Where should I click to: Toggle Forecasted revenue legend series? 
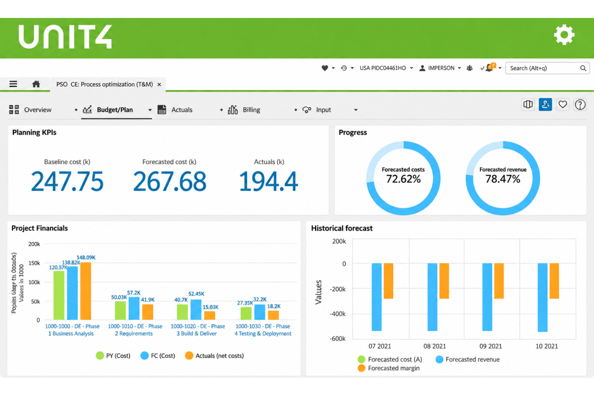[x=468, y=359]
